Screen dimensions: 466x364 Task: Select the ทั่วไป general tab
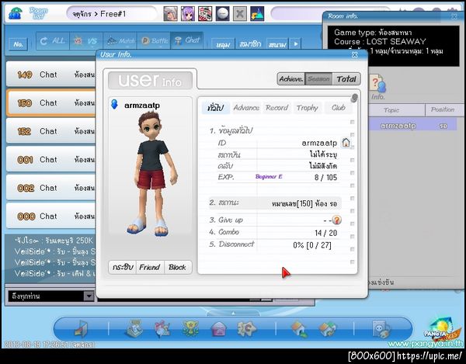pyautogui.click(x=215, y=108)
